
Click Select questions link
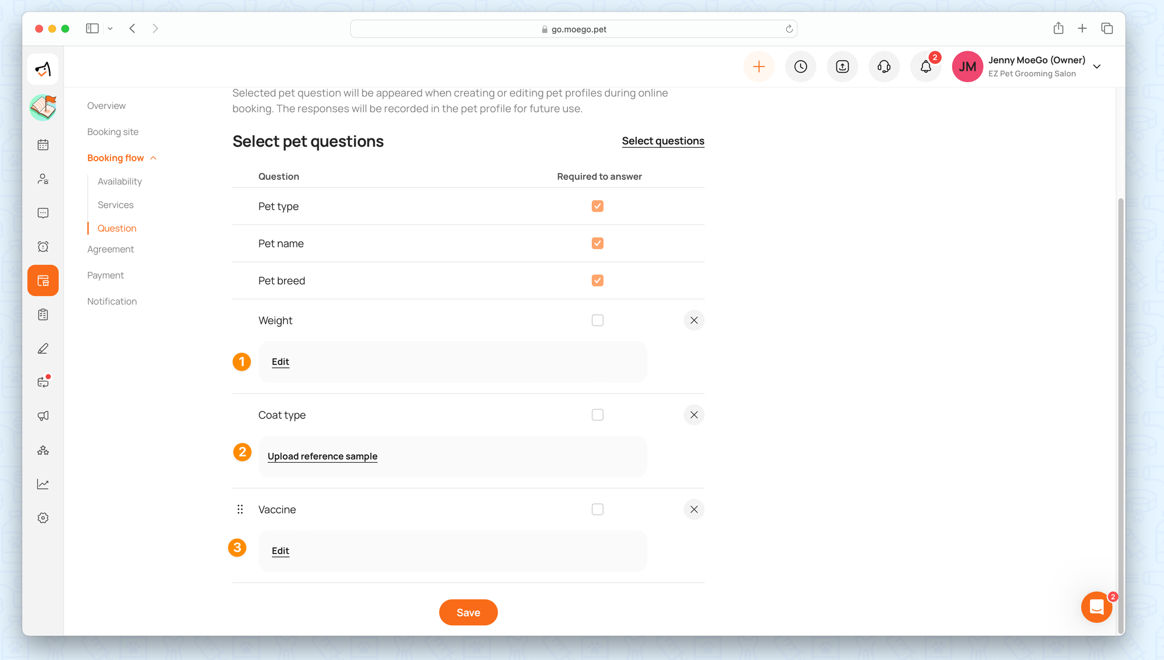pos(662,141)
